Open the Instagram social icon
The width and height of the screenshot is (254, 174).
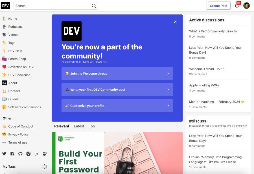tap(29, 154)
